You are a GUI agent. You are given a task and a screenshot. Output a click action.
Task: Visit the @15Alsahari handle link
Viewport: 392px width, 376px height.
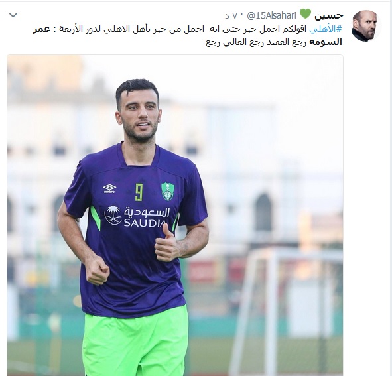tap(271, 15)
